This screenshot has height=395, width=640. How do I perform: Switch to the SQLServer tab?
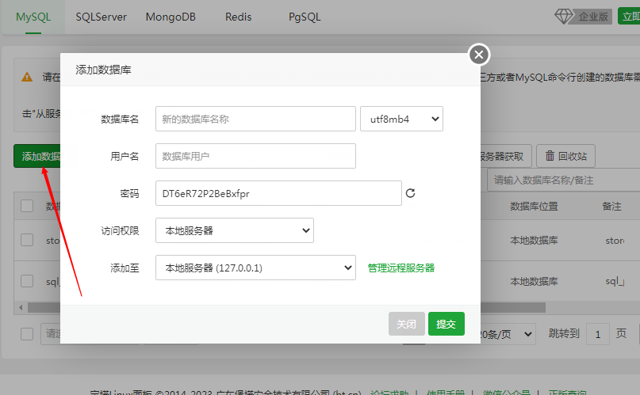102,17
